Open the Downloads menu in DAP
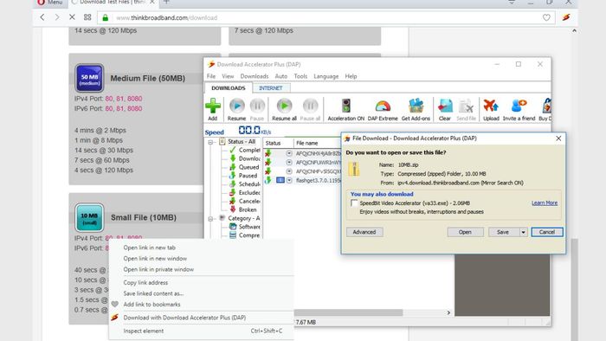606x341 pixels. 255,76
